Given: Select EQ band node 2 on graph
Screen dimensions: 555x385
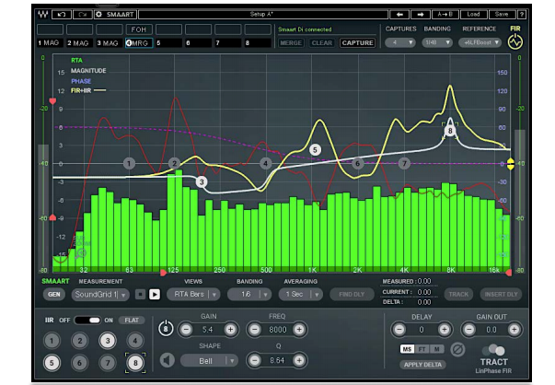Looking at the screenshot, I should (x=174, y=163).
